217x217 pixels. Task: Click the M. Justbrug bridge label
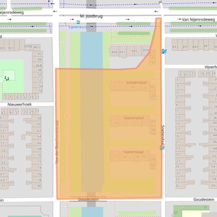pos(91,16)
